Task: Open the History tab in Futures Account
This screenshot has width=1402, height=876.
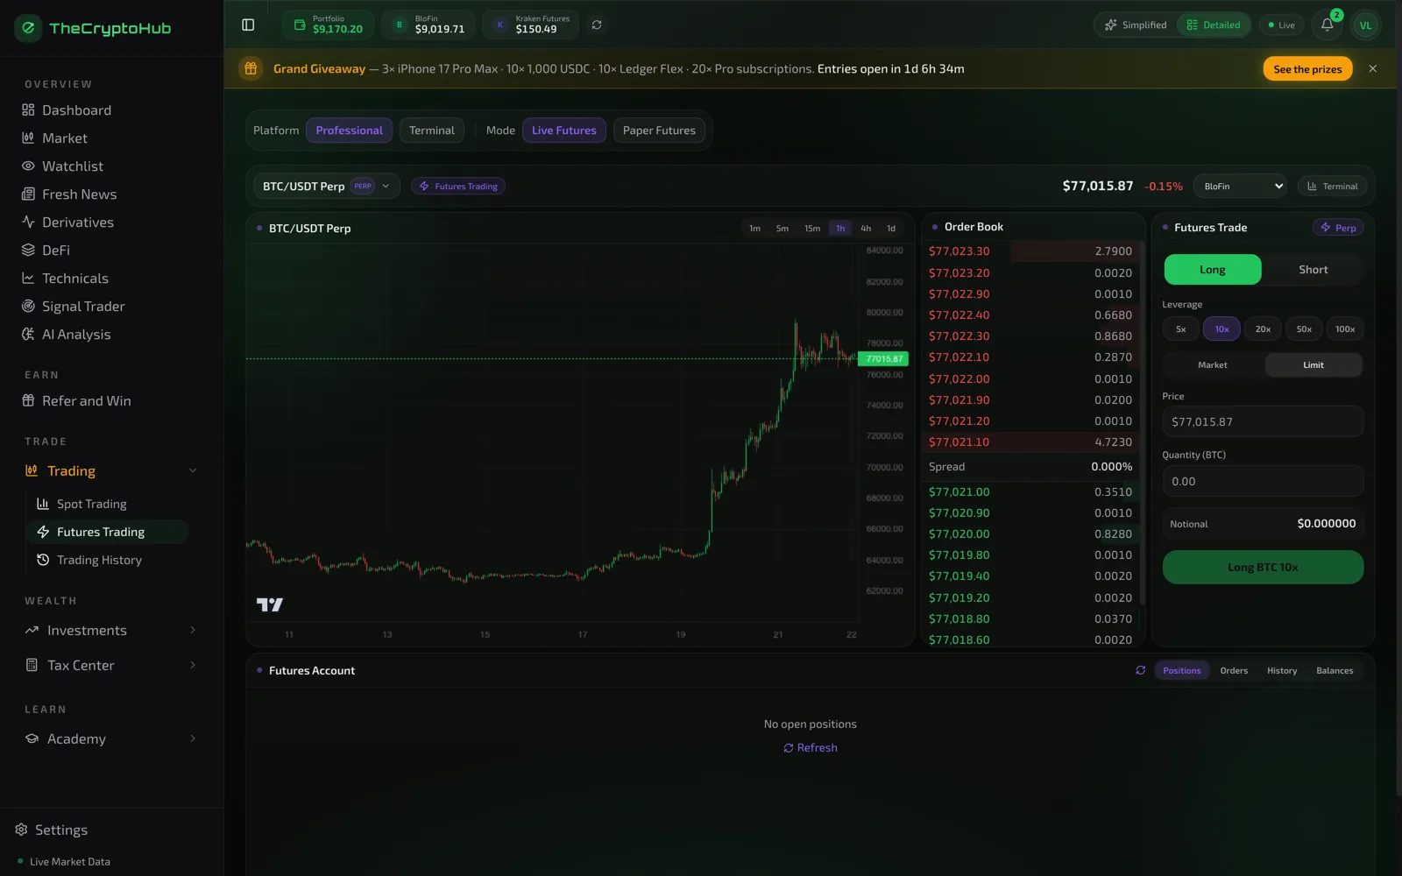Action: click(1282, 670)
